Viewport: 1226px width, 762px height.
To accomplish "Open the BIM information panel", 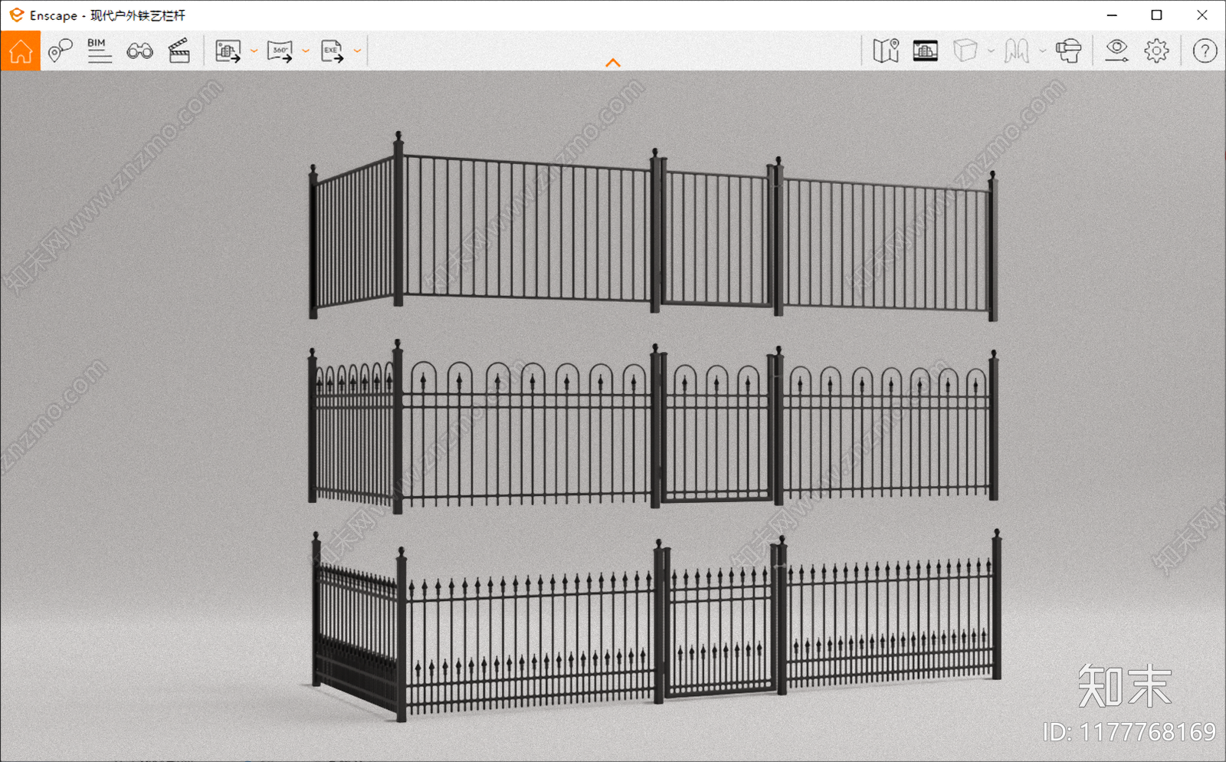I will pyautogui.click(x=99, y=51).
